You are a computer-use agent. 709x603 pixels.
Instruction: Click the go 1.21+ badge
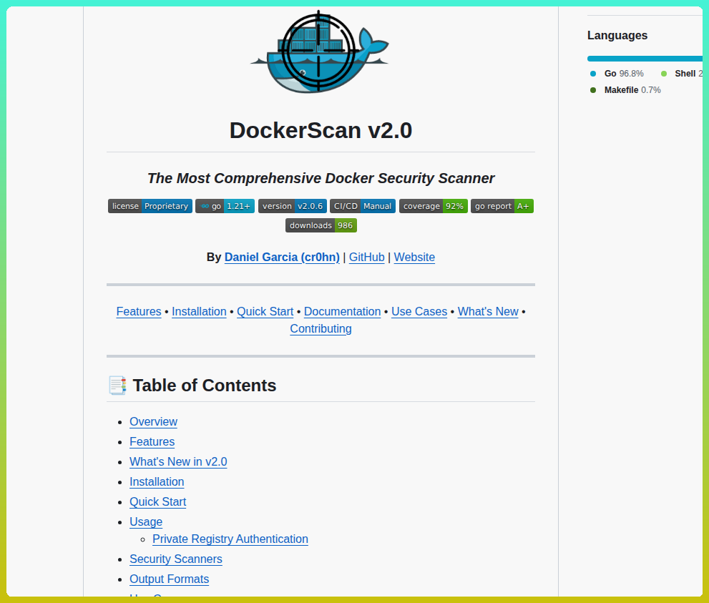coord(225,206)
